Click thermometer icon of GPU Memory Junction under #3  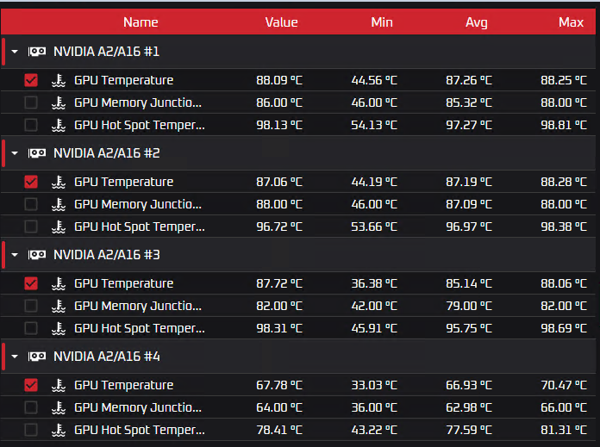[x=59, y=306]
